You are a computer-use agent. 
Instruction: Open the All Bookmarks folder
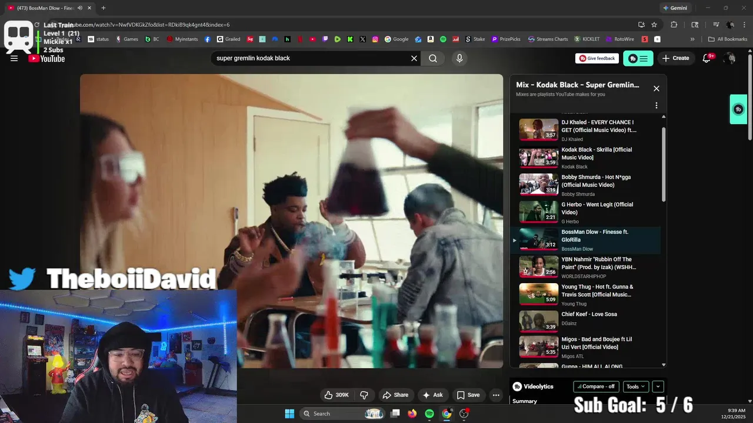coord(728,39)
